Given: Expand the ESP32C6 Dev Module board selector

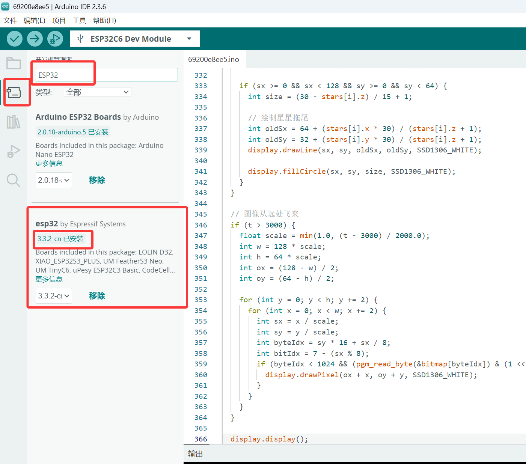Looking at the screenshot, I should pos(134,39).
